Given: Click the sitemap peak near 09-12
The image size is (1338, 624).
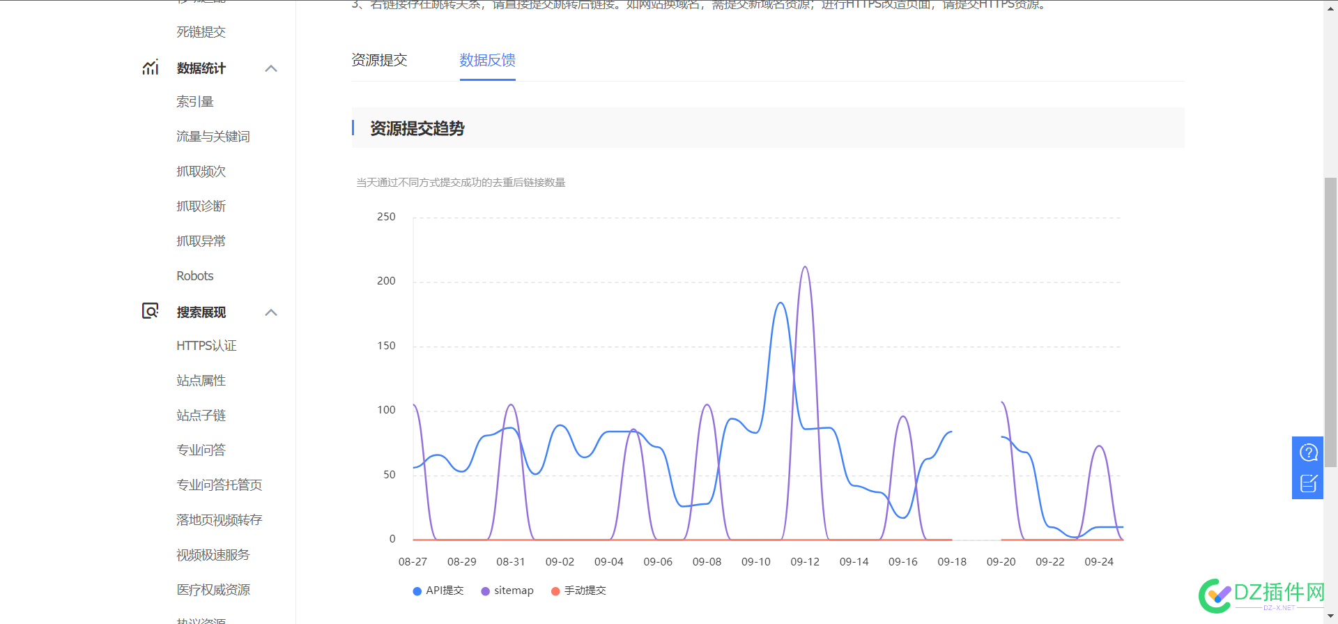Looking at the screenshot, I should click(805, 267).
